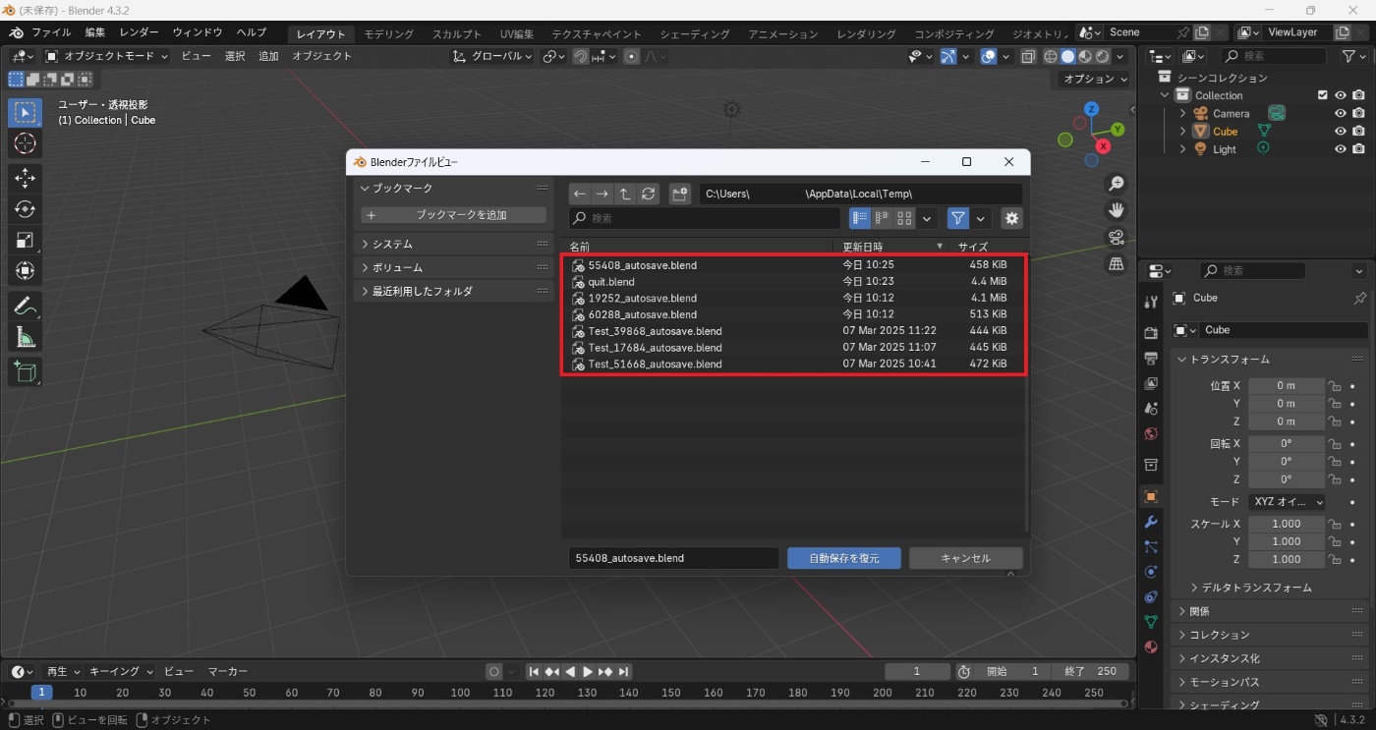The image size is (1376, 730).
Task: Expand Camera item in outliner
Action: (x=1183, y=114)
